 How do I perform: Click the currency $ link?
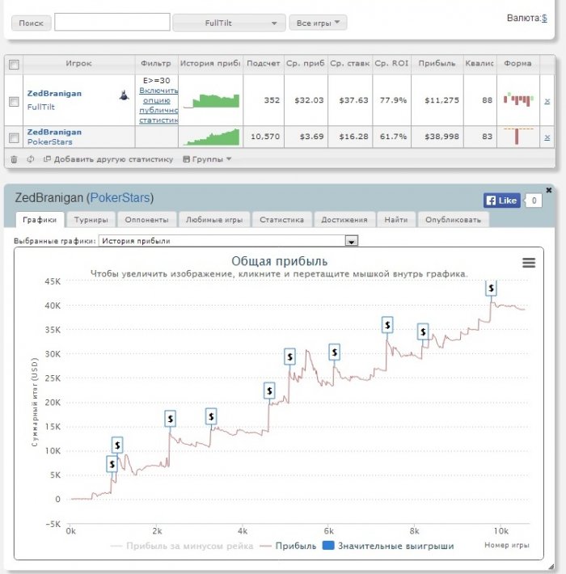tap(544, 18)
